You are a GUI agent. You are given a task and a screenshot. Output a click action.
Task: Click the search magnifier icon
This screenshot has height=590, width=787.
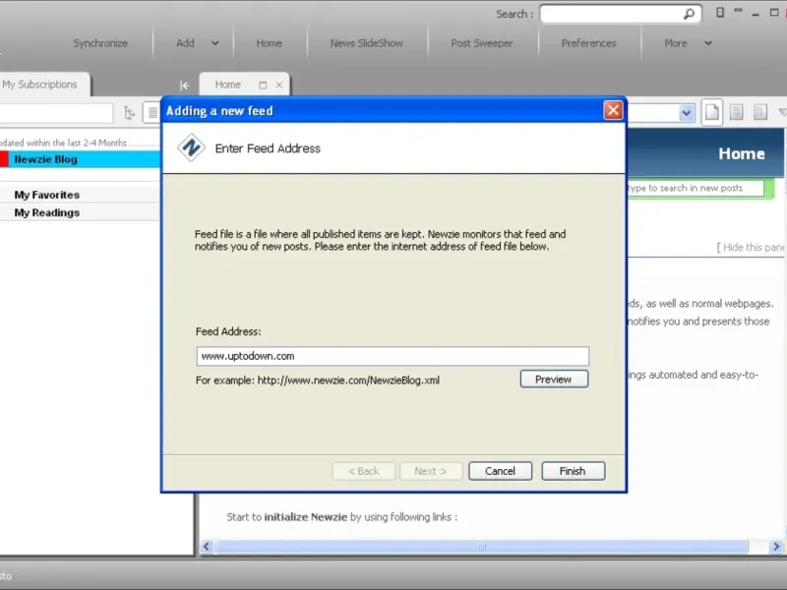[x=690, y=14]
